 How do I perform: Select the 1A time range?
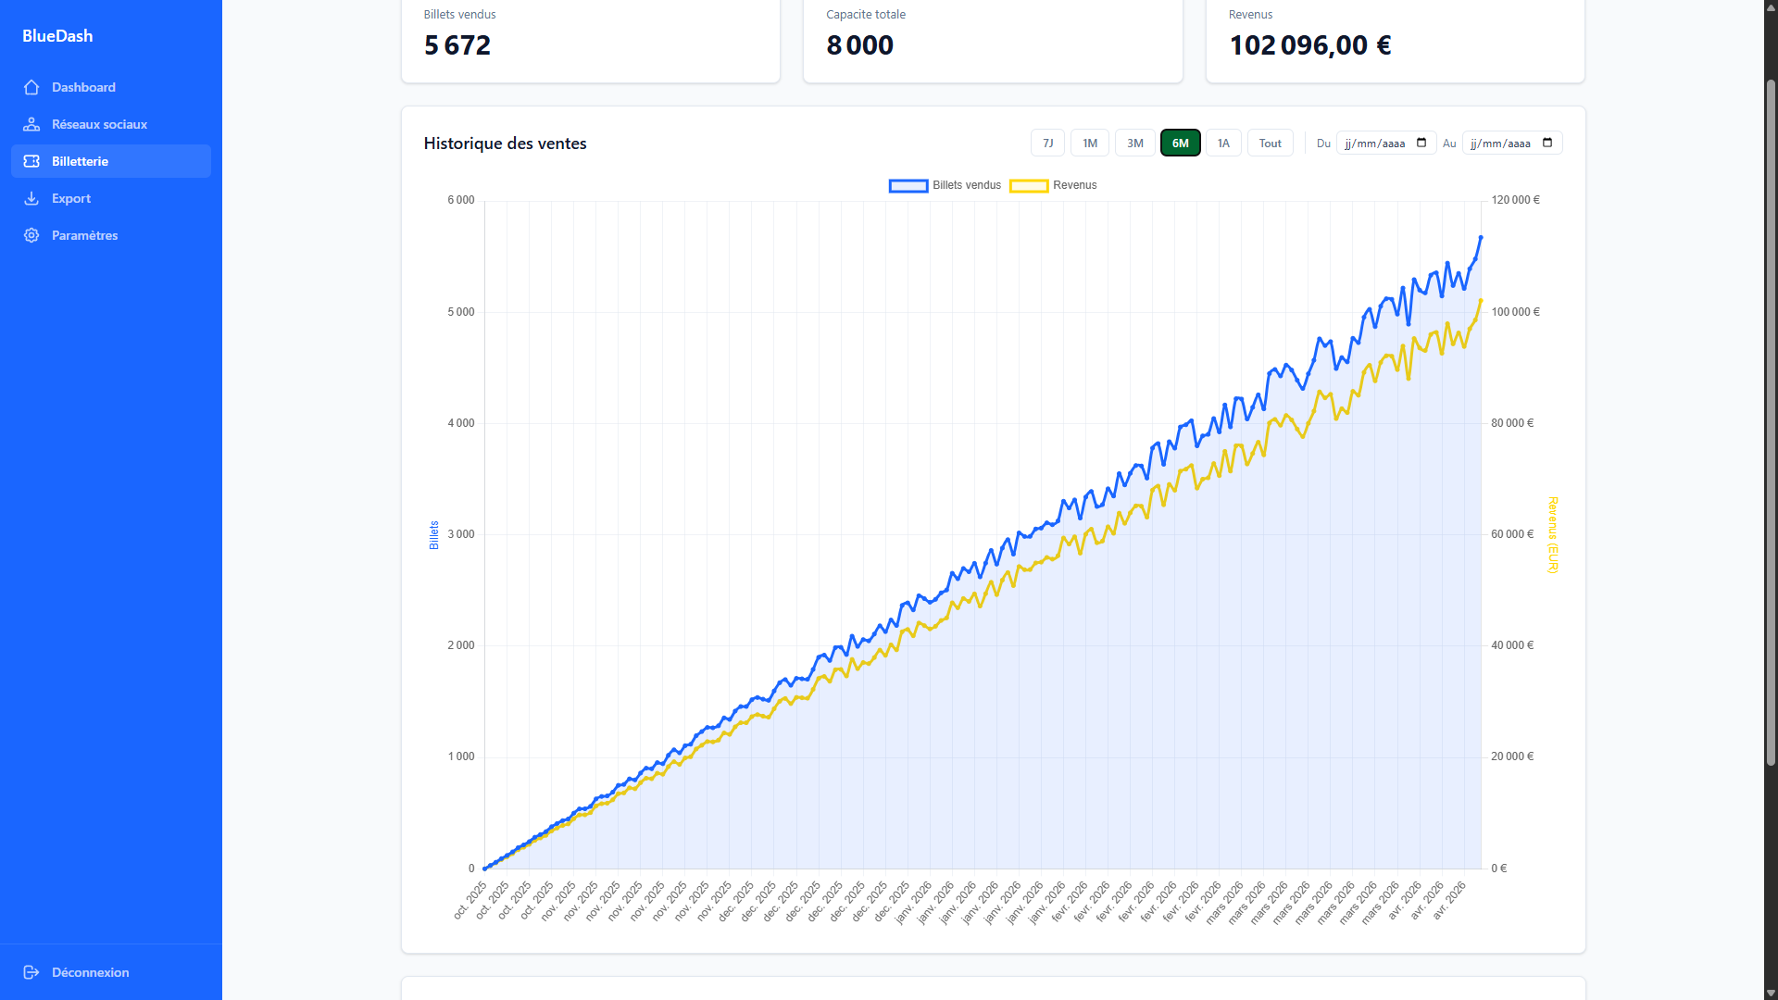1223,143
